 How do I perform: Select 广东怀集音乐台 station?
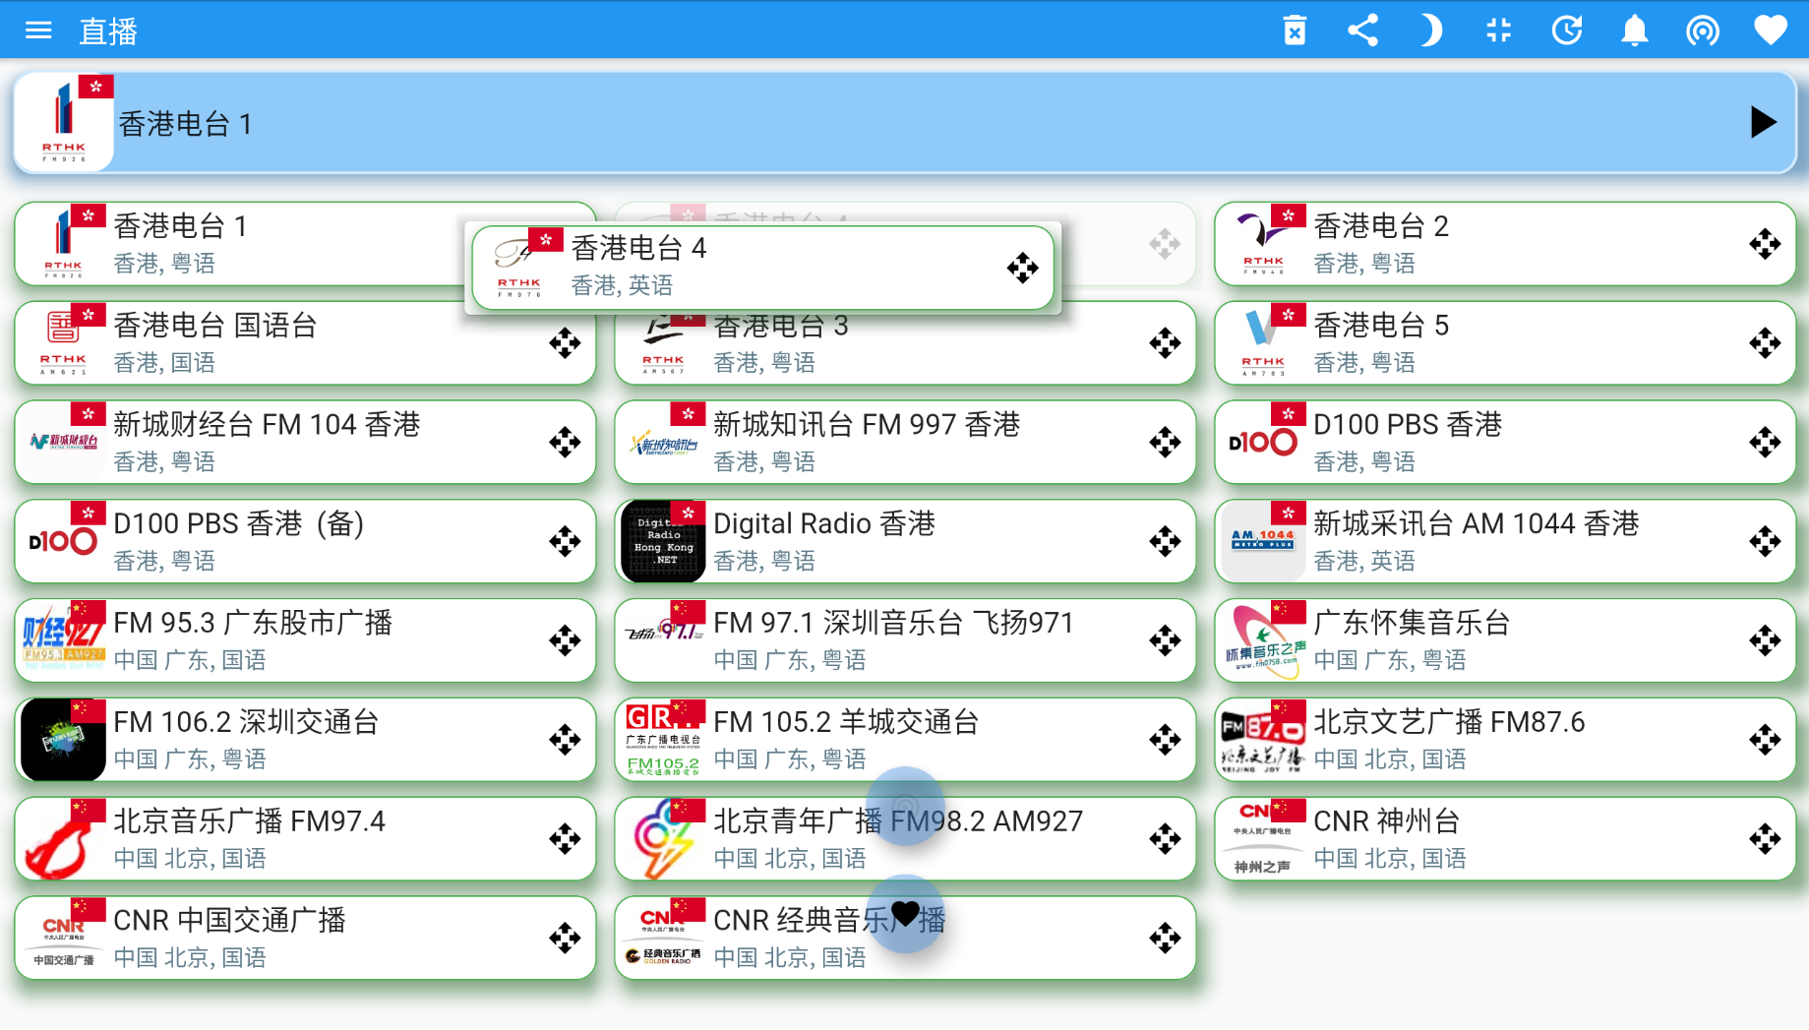[x=1505, y=640]
